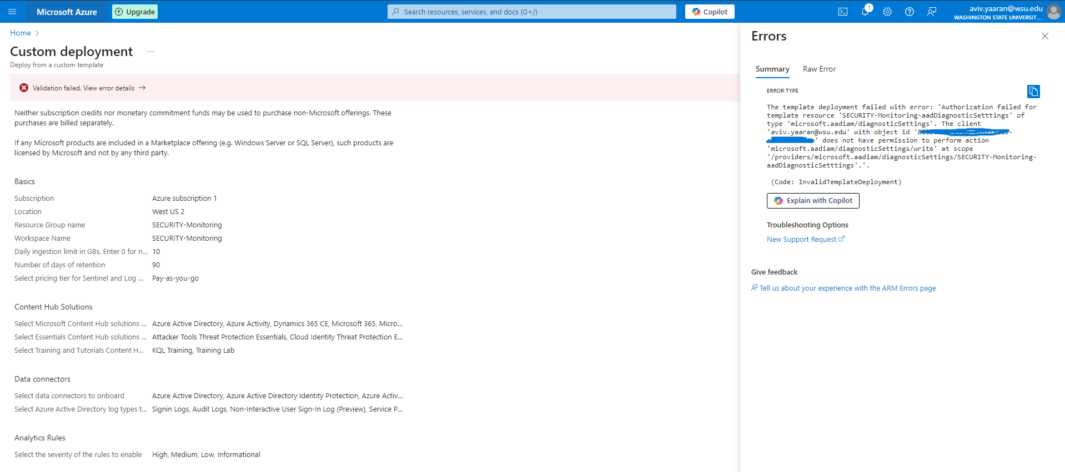Click the Subscription label in Basics
Screen dimensions: 1065x472
point(34,199)
